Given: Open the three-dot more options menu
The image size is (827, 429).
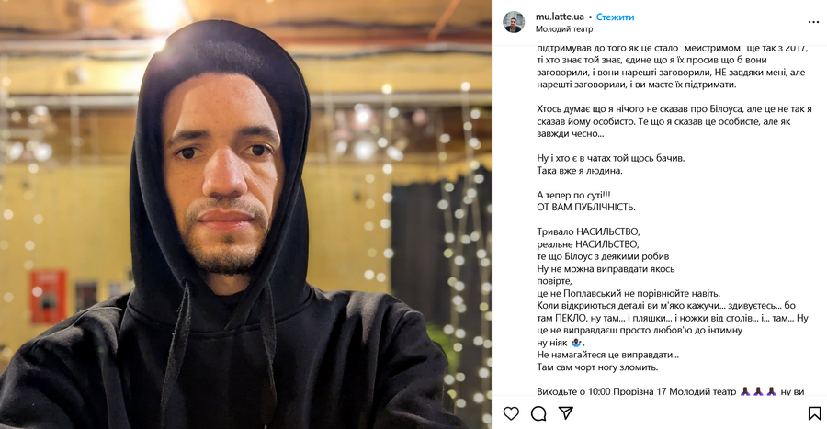Looking at the screenshot, I should (813, 22).
